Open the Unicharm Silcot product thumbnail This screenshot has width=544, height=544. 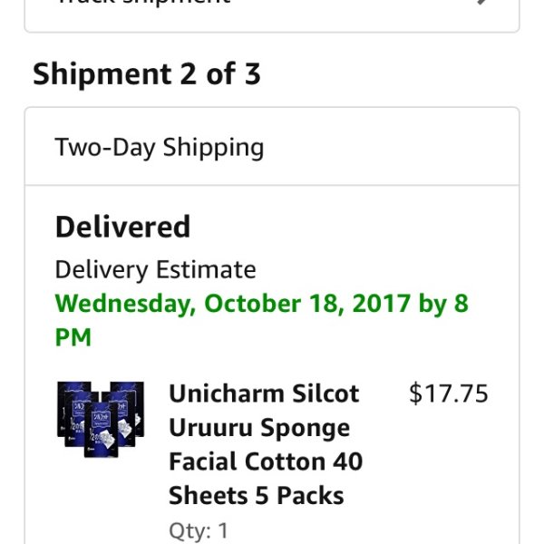tap(101, 419)
